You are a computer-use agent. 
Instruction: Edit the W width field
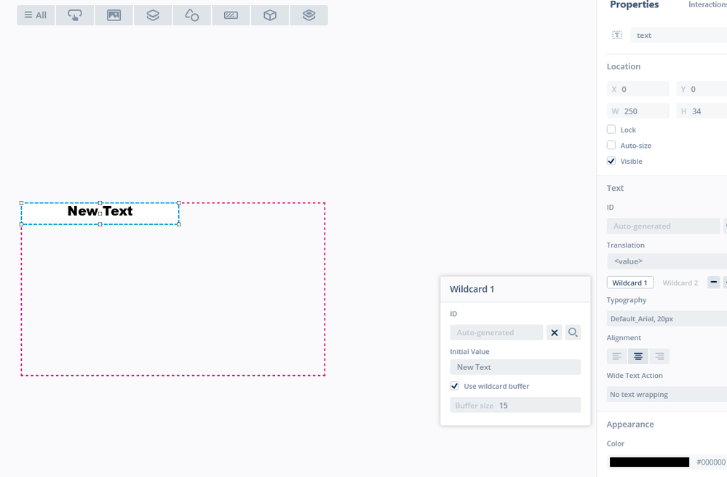[638, 111]
